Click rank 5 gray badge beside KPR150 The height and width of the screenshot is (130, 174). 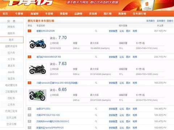pyautogui.click(x=29, y=115)
